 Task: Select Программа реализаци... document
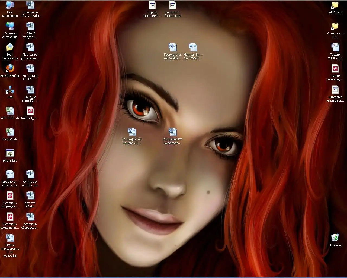coord(30,51)
